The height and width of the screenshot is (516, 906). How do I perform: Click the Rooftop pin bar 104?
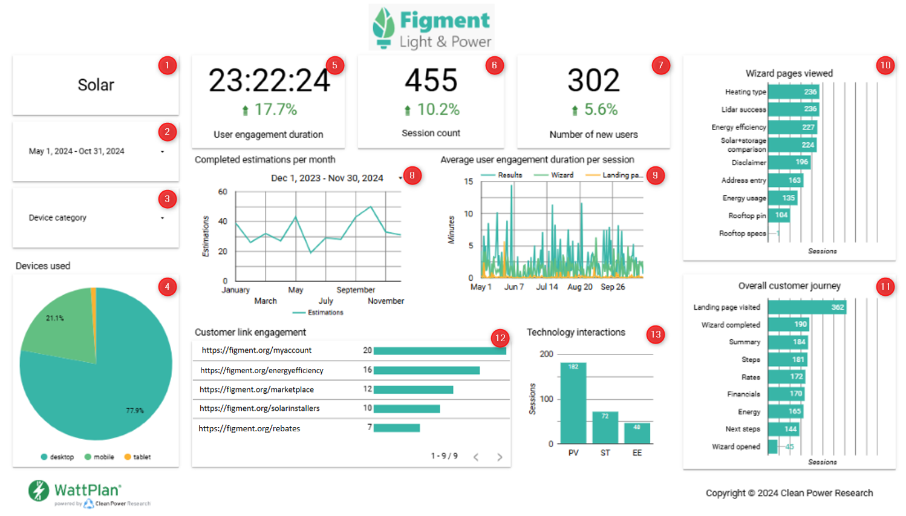[779, 215]
